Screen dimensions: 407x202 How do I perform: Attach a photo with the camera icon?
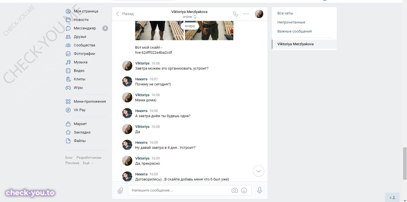[x=235, y=190]
